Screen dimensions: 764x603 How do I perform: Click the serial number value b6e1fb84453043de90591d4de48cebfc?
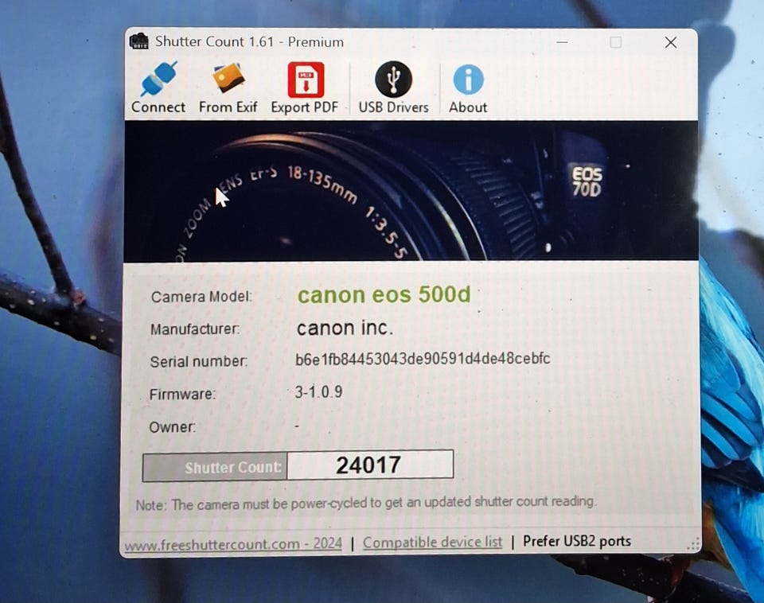tap(423, 359)
